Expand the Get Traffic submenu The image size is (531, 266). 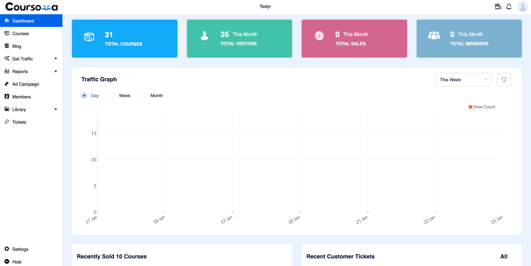point(55,58)
